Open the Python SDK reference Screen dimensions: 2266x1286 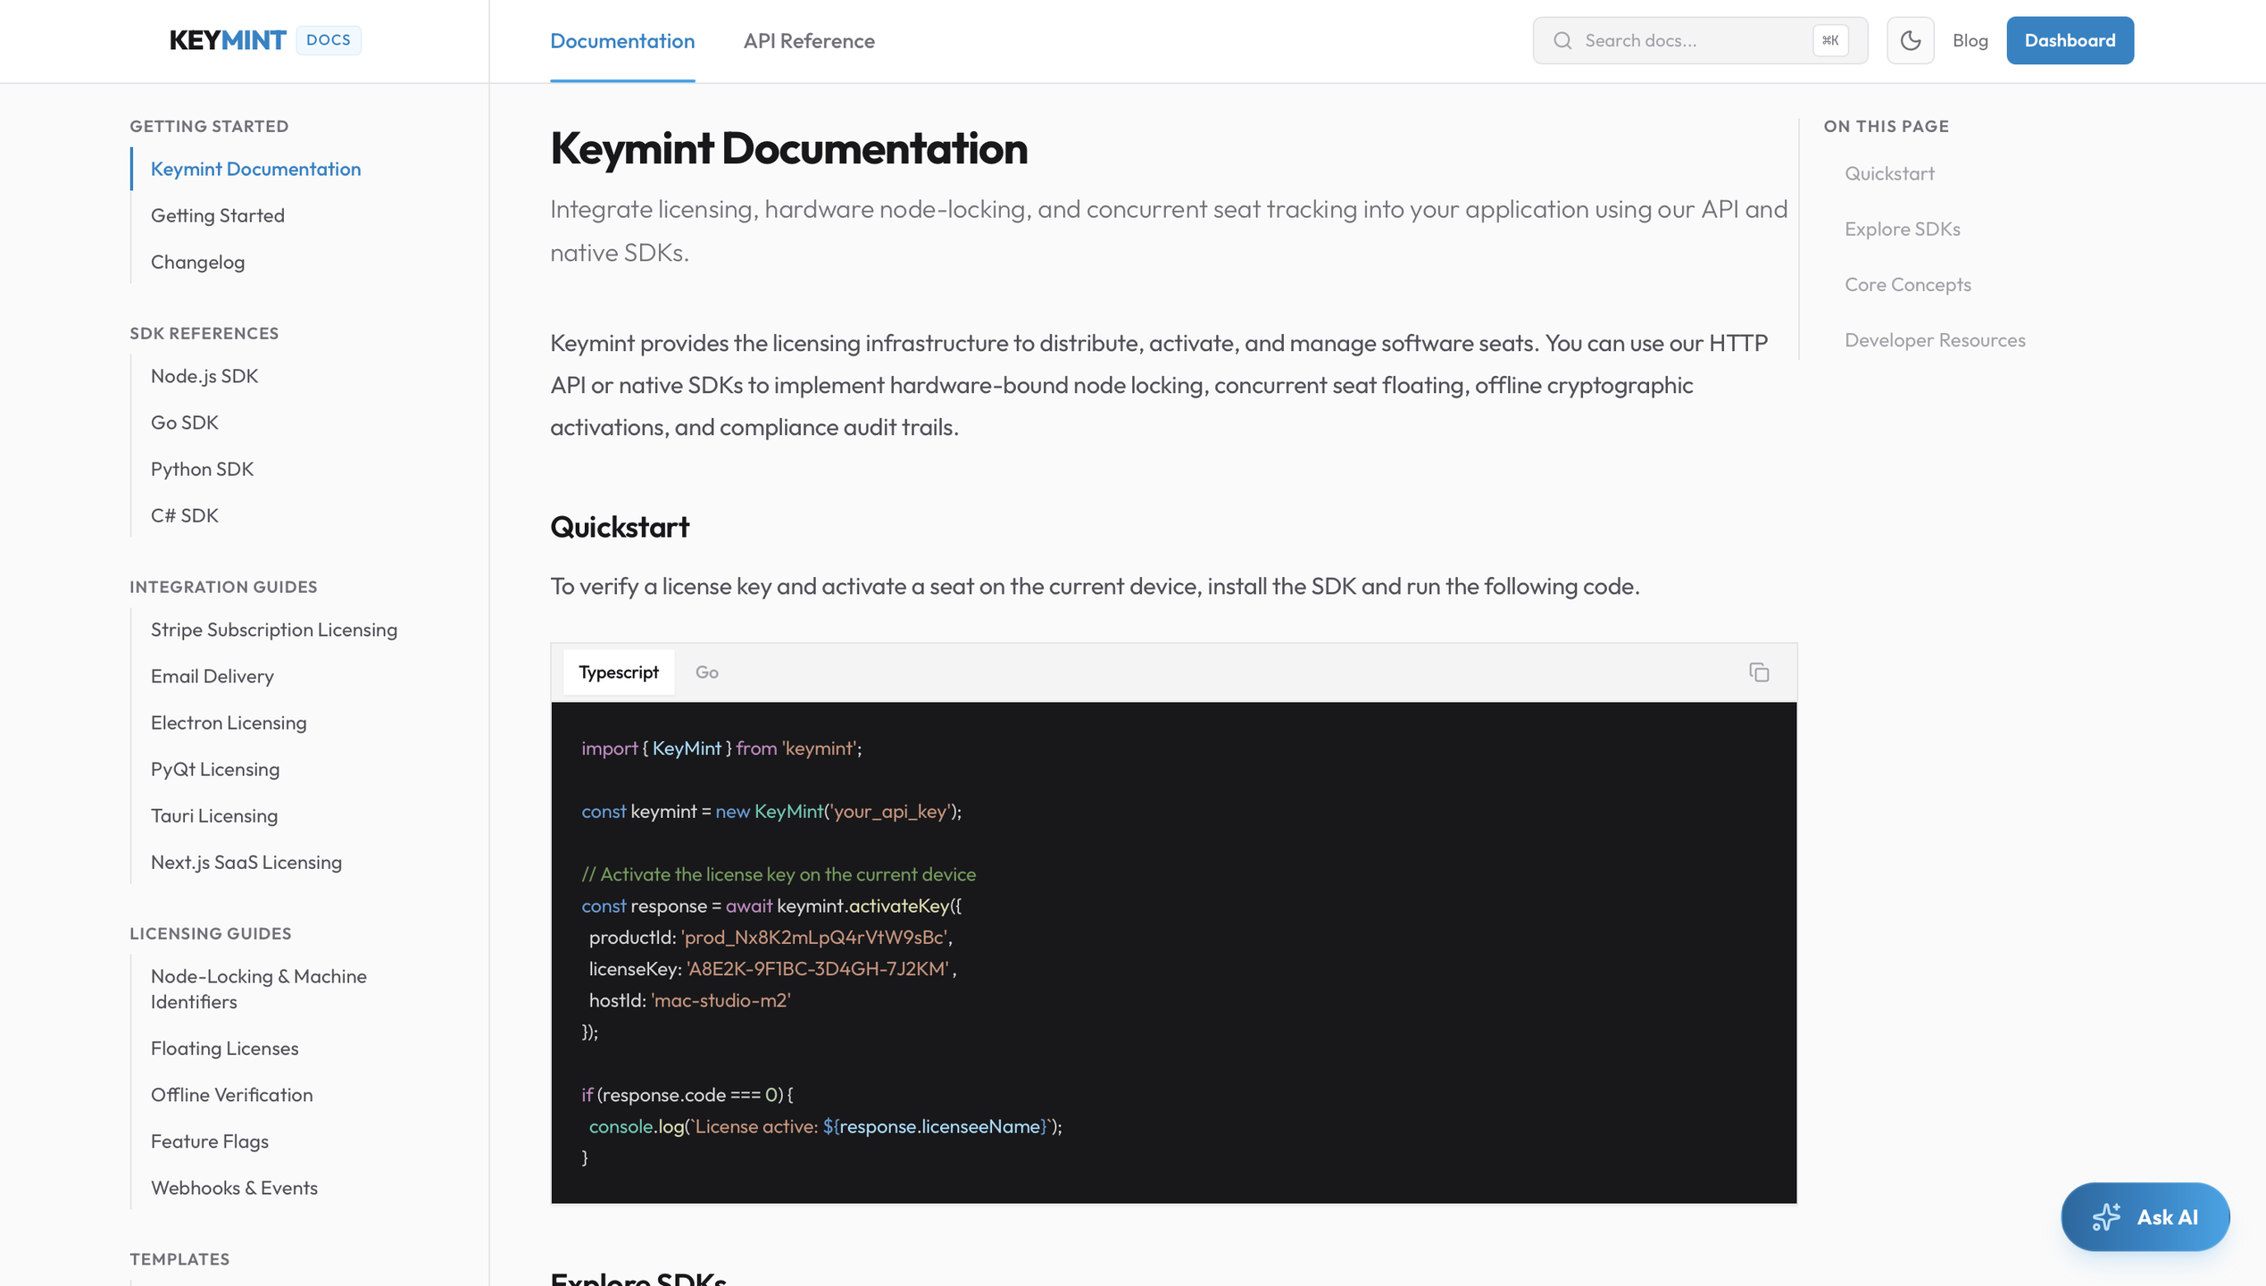point(202,469)
